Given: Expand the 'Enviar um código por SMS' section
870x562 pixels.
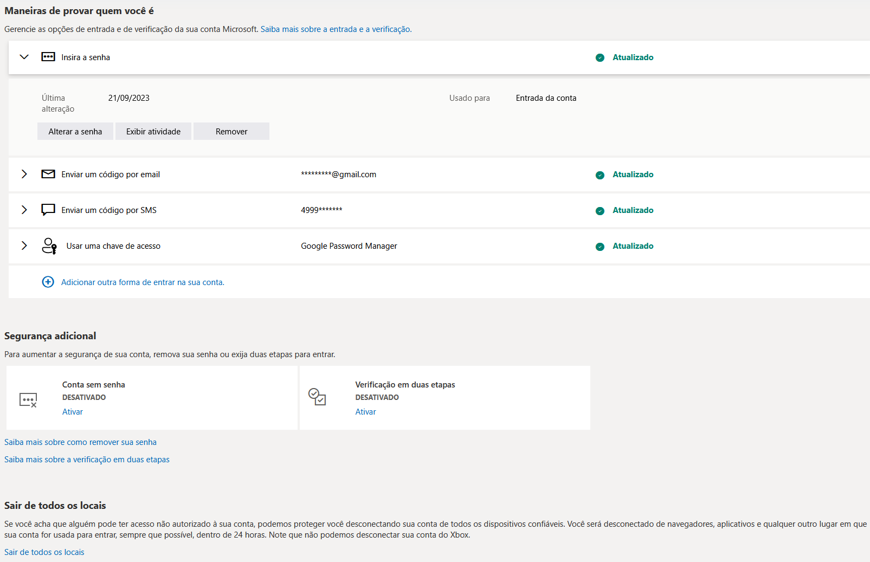Looking at the screenshot, I should pos(24,210).
